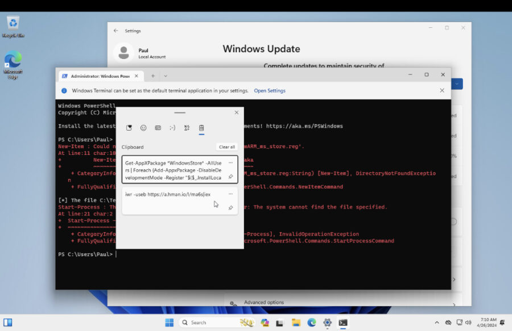This screenshot has height=331, width=512.
Task: Pin the iwr -useb clipboard entry
Action: tap(230, 208)
